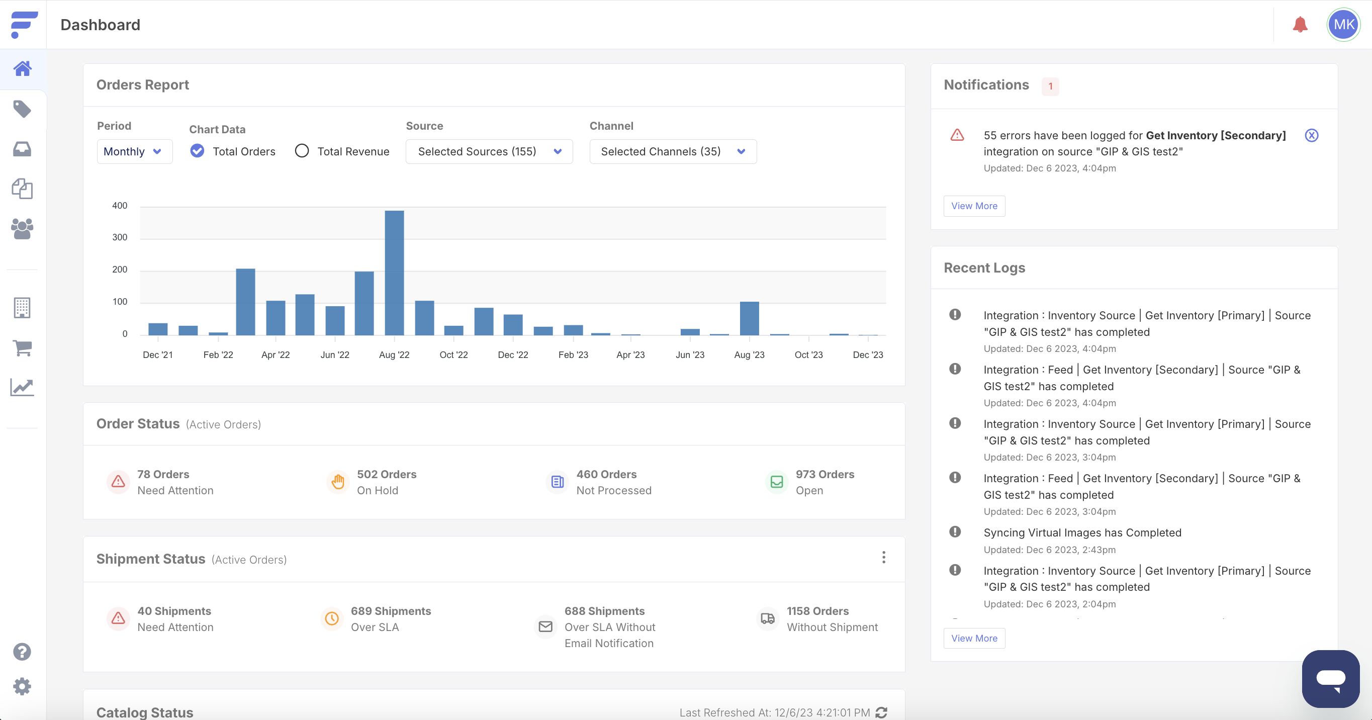Open the users group sidebar icon
This screenshot has height=720, width=1372.
(22, 229)
